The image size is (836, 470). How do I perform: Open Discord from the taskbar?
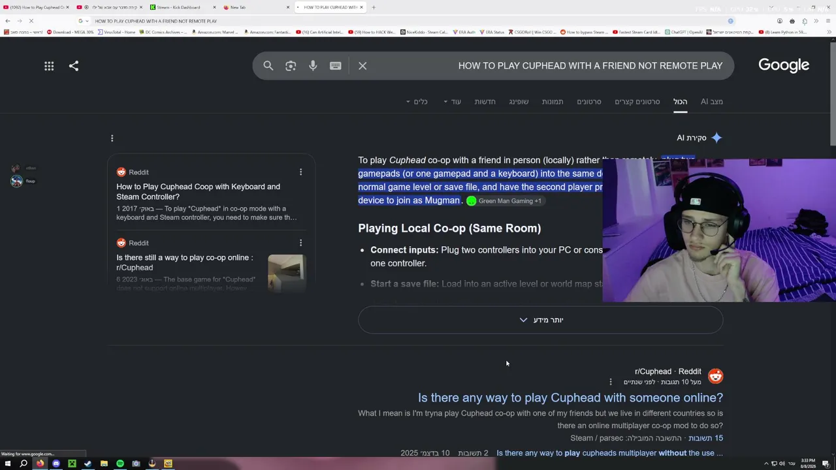pyautogui.click(x=56, y=463)
